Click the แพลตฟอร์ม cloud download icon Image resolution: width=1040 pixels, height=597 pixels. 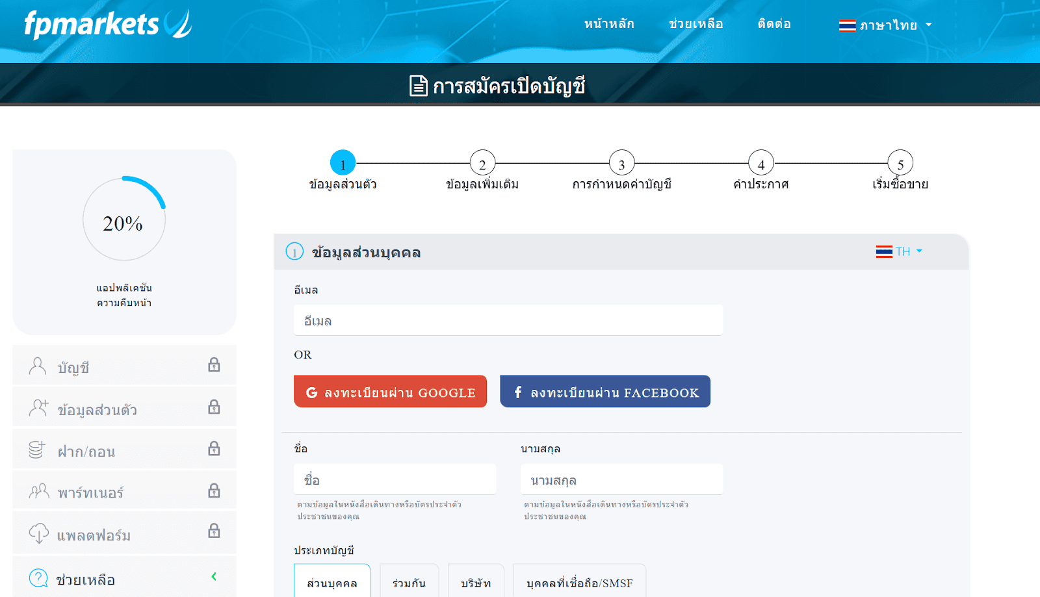pos(38,533)
